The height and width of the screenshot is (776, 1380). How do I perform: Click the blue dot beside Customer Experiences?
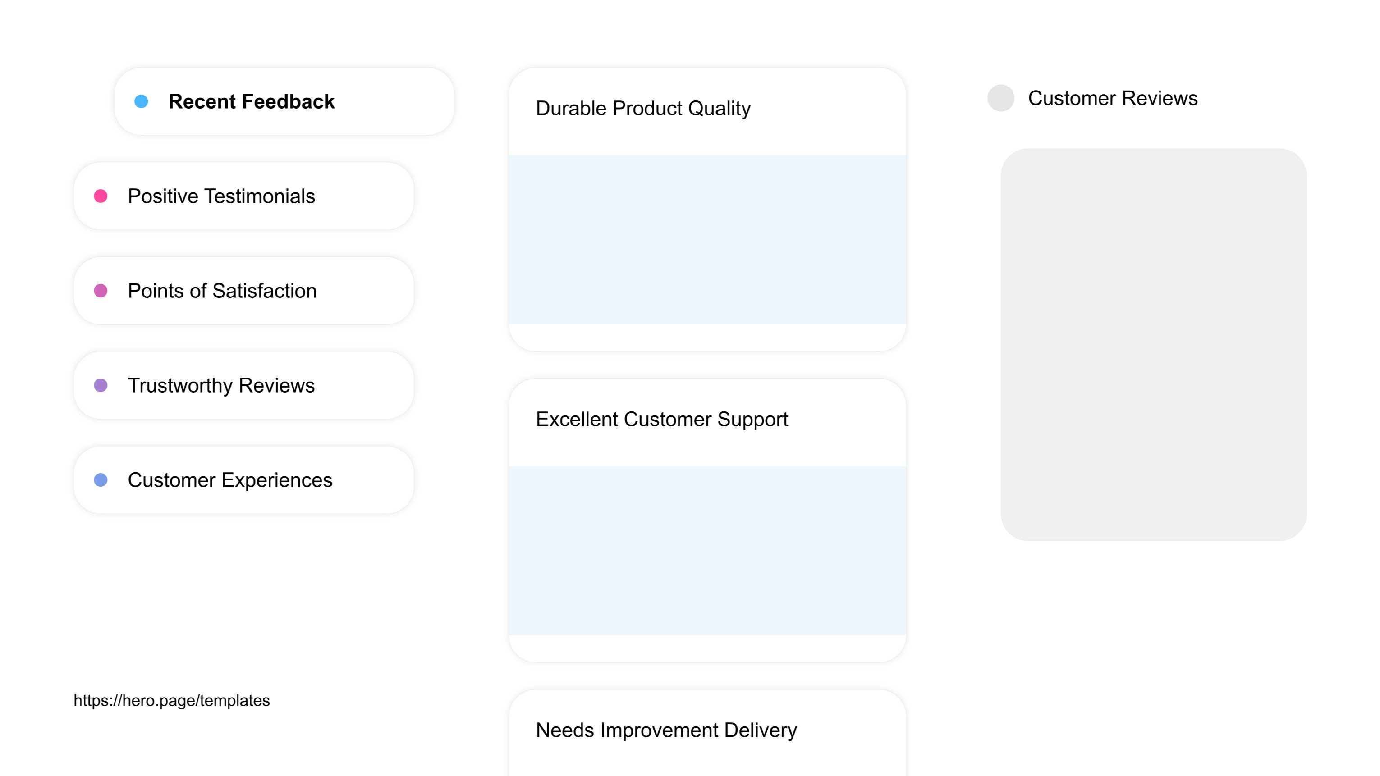click(x=101, y=480)
